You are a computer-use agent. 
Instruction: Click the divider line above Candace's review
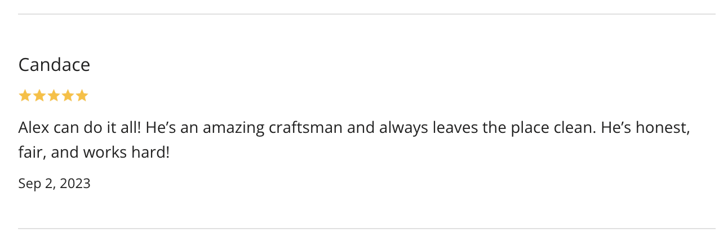(366, 14)
